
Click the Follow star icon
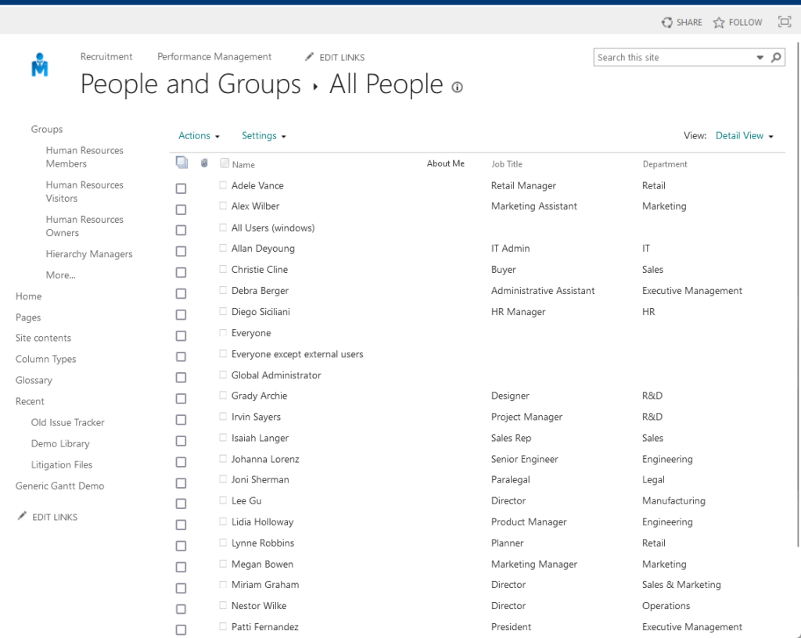point(719,23)
